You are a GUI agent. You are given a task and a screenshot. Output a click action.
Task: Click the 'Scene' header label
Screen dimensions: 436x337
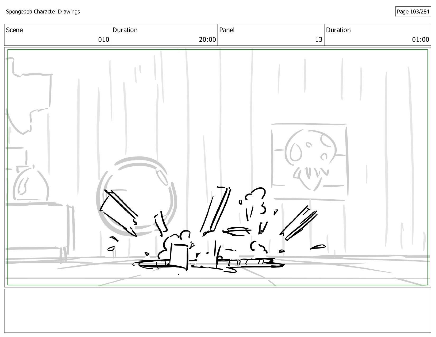click(x=14, y=30)
